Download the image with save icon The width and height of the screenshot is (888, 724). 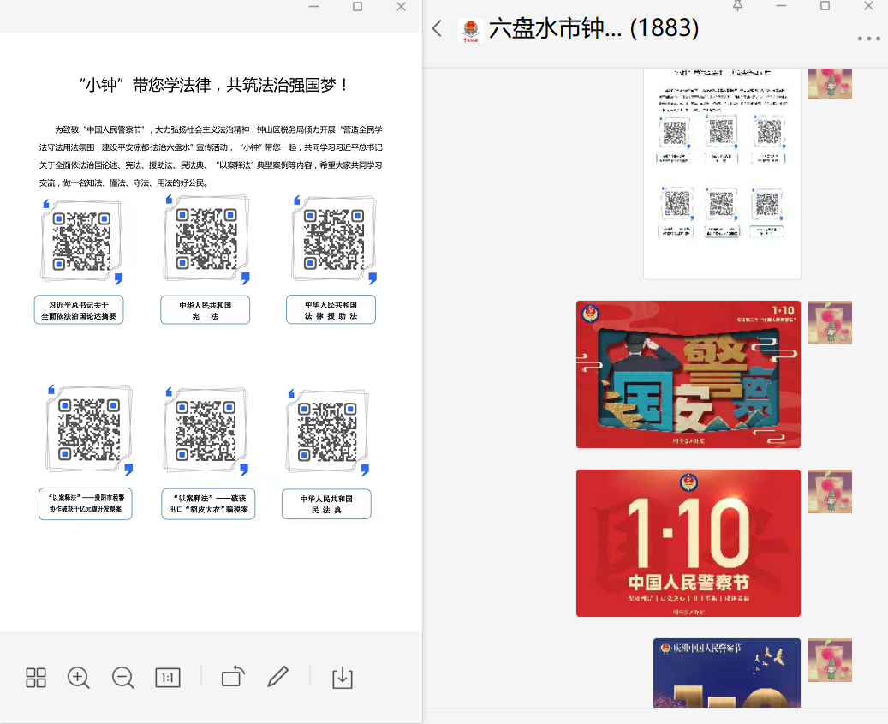coord(342,678)
